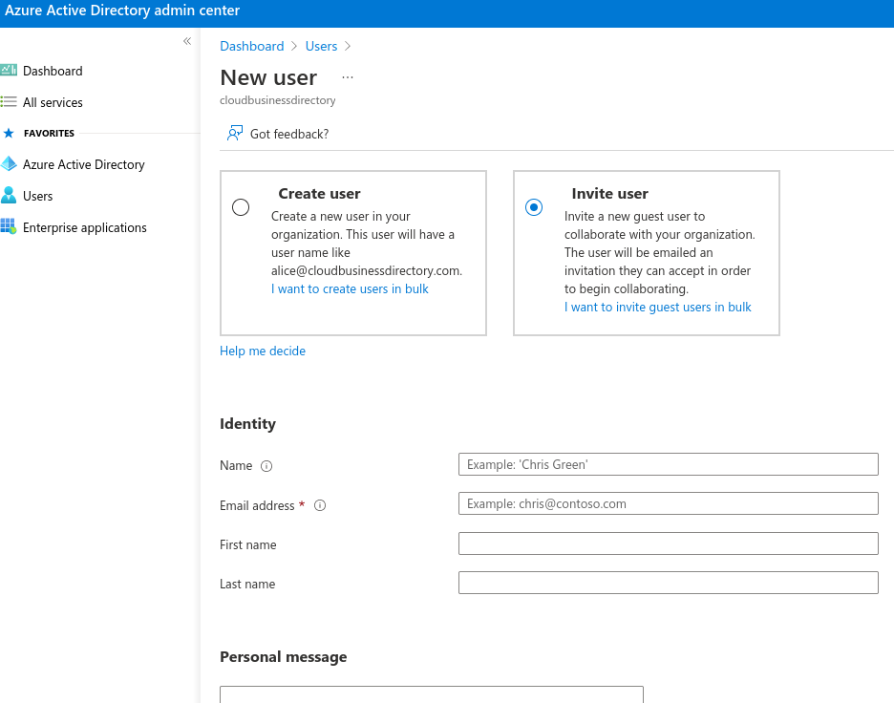Click the Dashboard chart icon in sidebar

(9, 70)
